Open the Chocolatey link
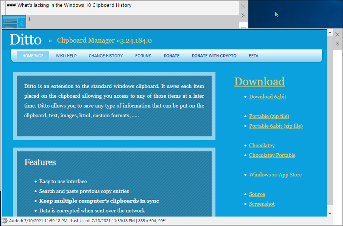This screenshot has width=343, height=226. tap(262, 145)
